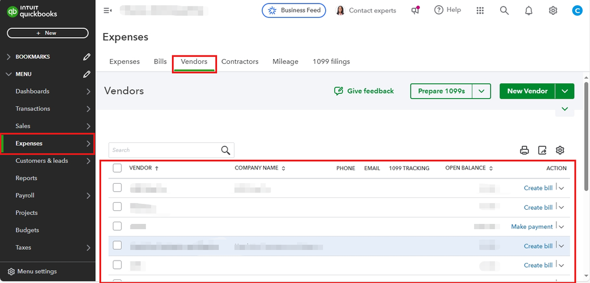
Task: Click the Give feedback link
Action: click(x=364, y=91)
